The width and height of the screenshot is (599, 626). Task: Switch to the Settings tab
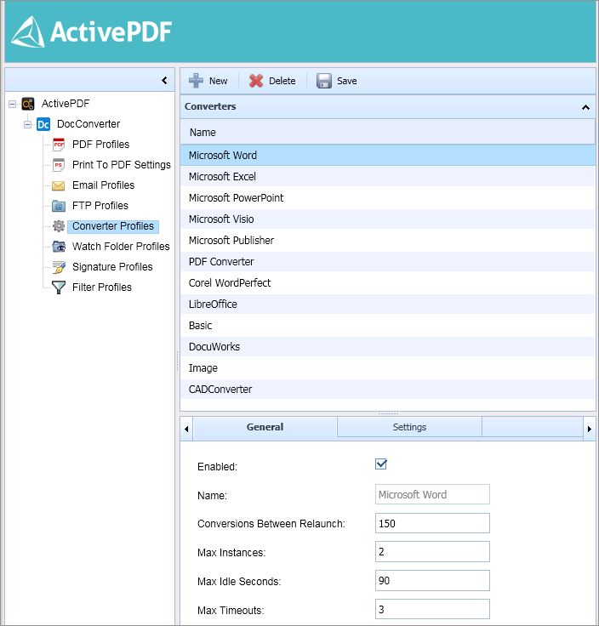tap(409, 427)
